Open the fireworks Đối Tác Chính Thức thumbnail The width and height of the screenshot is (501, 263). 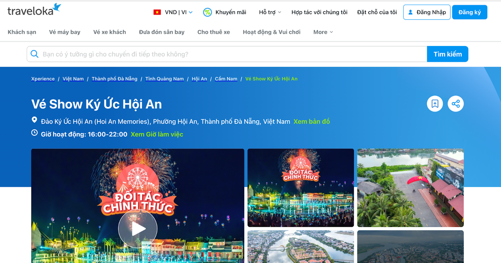tap(301, 188)
